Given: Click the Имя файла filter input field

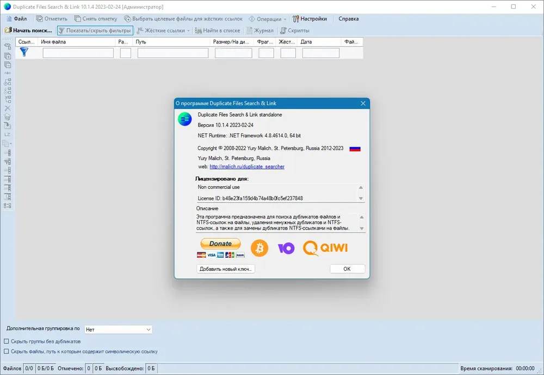Looking at the screenshot, I should tap(78, 53).
